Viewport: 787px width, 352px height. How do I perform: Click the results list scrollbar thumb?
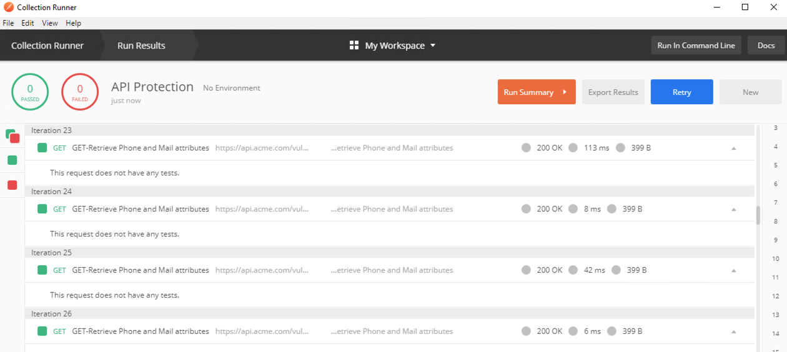click(758, 215)
